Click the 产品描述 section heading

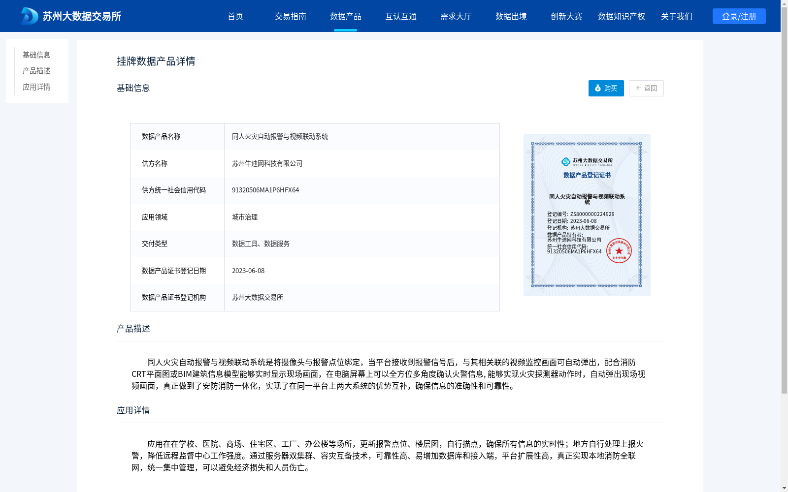click(x=133, y=329)
